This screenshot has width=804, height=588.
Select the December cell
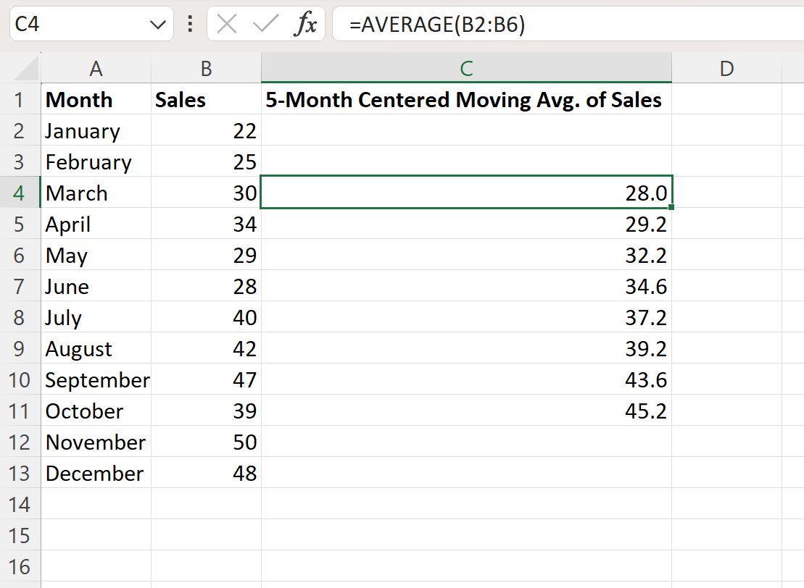pyautogui.click(x=96, y=474)
